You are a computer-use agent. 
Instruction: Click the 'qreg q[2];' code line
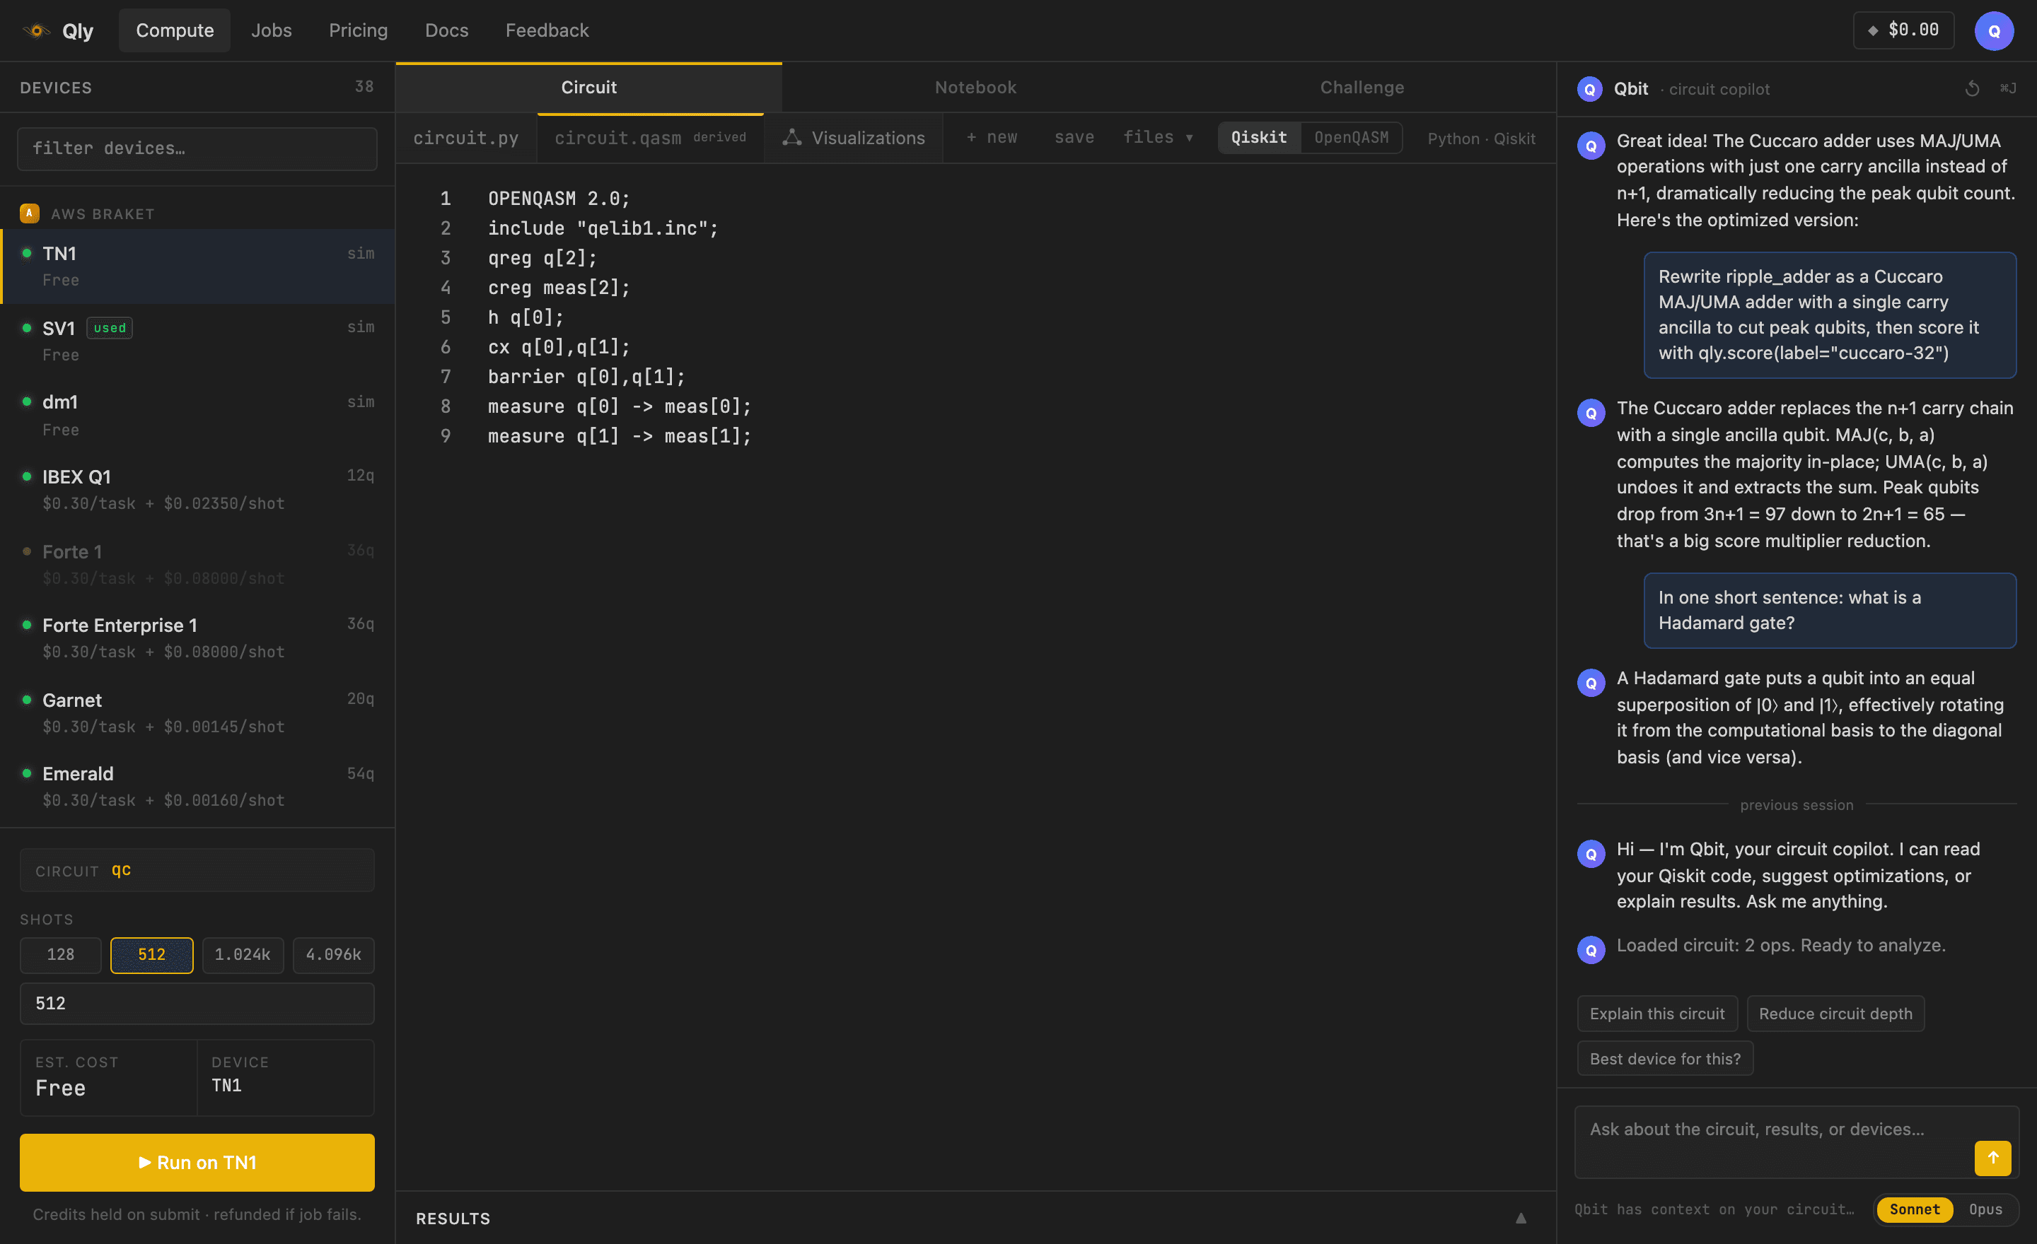coord(542,258)
